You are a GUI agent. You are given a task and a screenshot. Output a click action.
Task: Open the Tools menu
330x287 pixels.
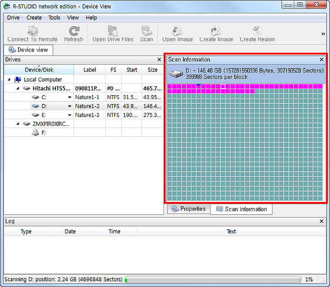pos(54,17)
